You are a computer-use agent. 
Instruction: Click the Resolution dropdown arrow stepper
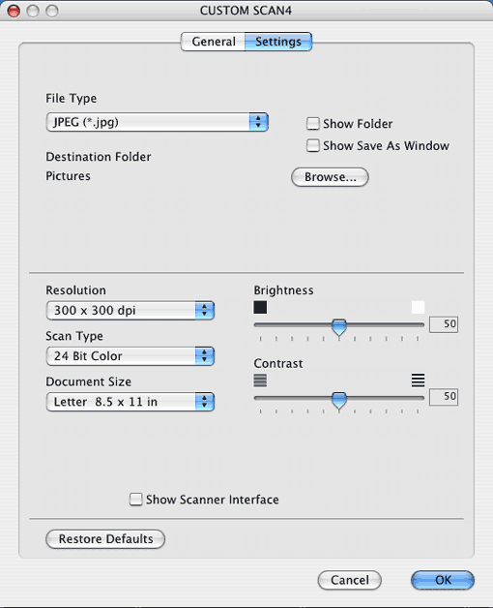click(x=205, y=310)
